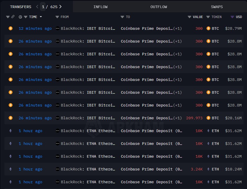247x189 pixels.
Task: Click BTC token icon in $28.79M row
Action: (208, 28)
